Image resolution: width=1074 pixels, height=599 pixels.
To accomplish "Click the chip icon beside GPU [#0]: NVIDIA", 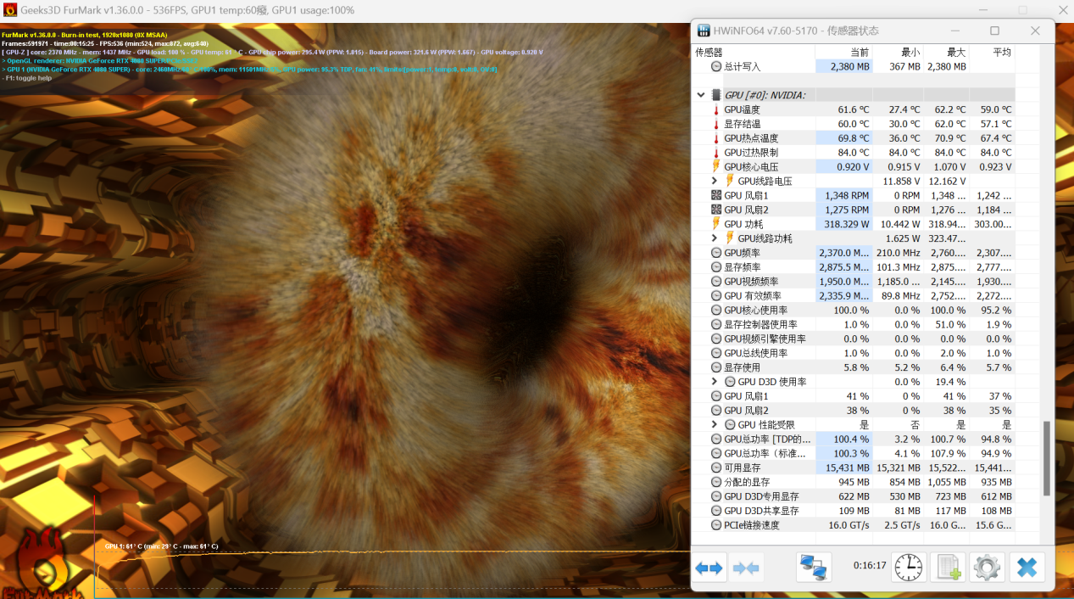I will (717, 95).
